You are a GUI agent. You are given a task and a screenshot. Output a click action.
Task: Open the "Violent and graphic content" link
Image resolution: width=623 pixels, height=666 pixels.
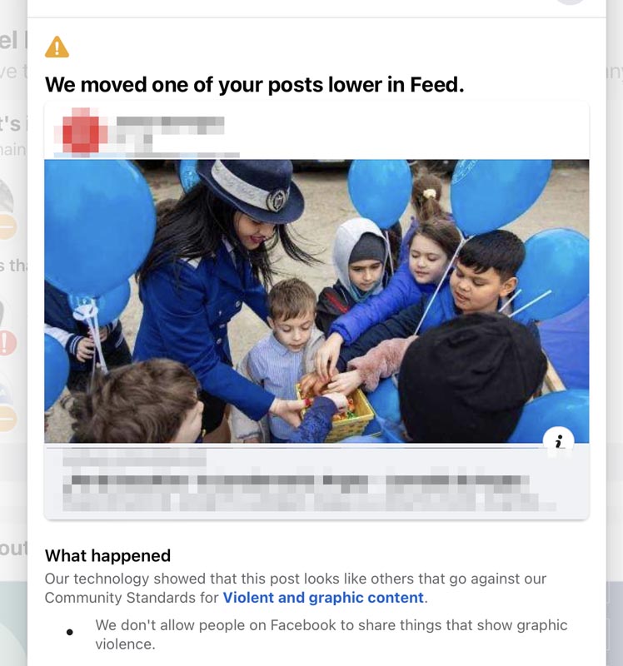click(x=323, y=598)
